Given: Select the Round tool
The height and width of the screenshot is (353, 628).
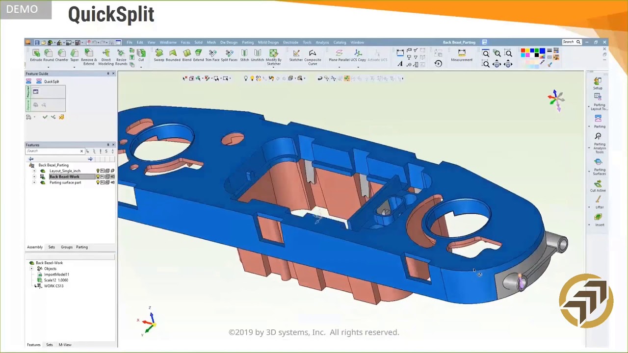Looking at the screenshot, I should [x=49, y=55].
